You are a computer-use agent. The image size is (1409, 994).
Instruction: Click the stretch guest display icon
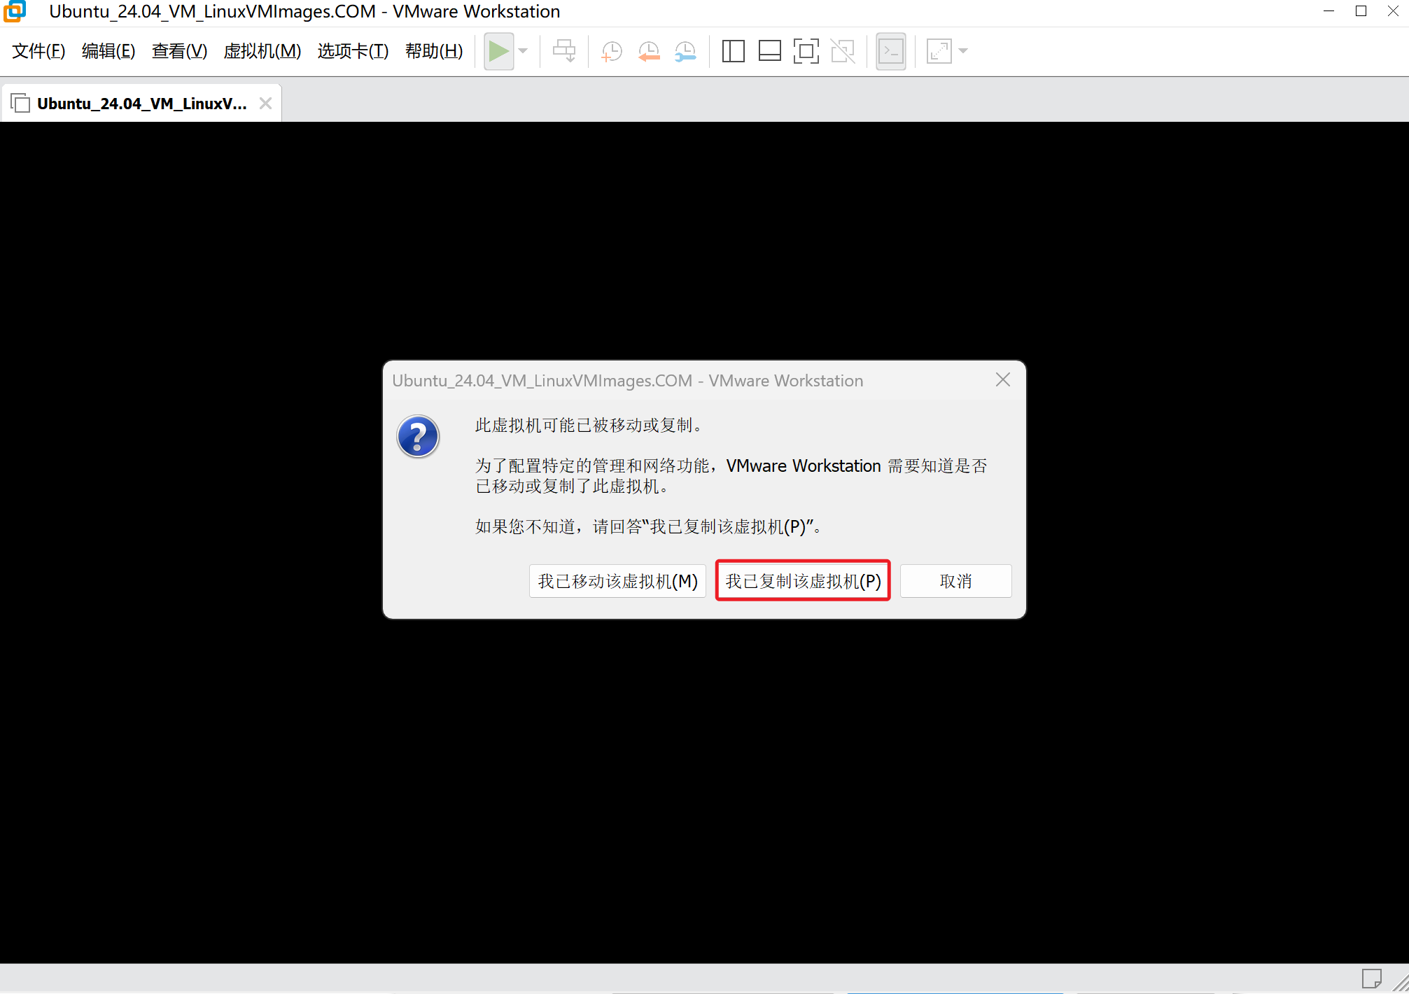tap(939, 51)
